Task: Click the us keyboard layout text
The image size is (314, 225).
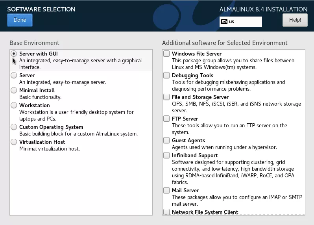Action: (x=231, y=22)
